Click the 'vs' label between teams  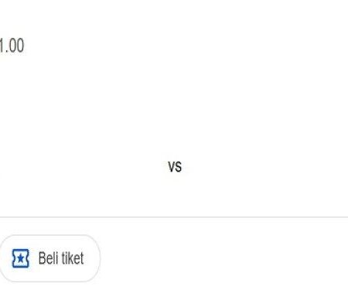(175, 166)
